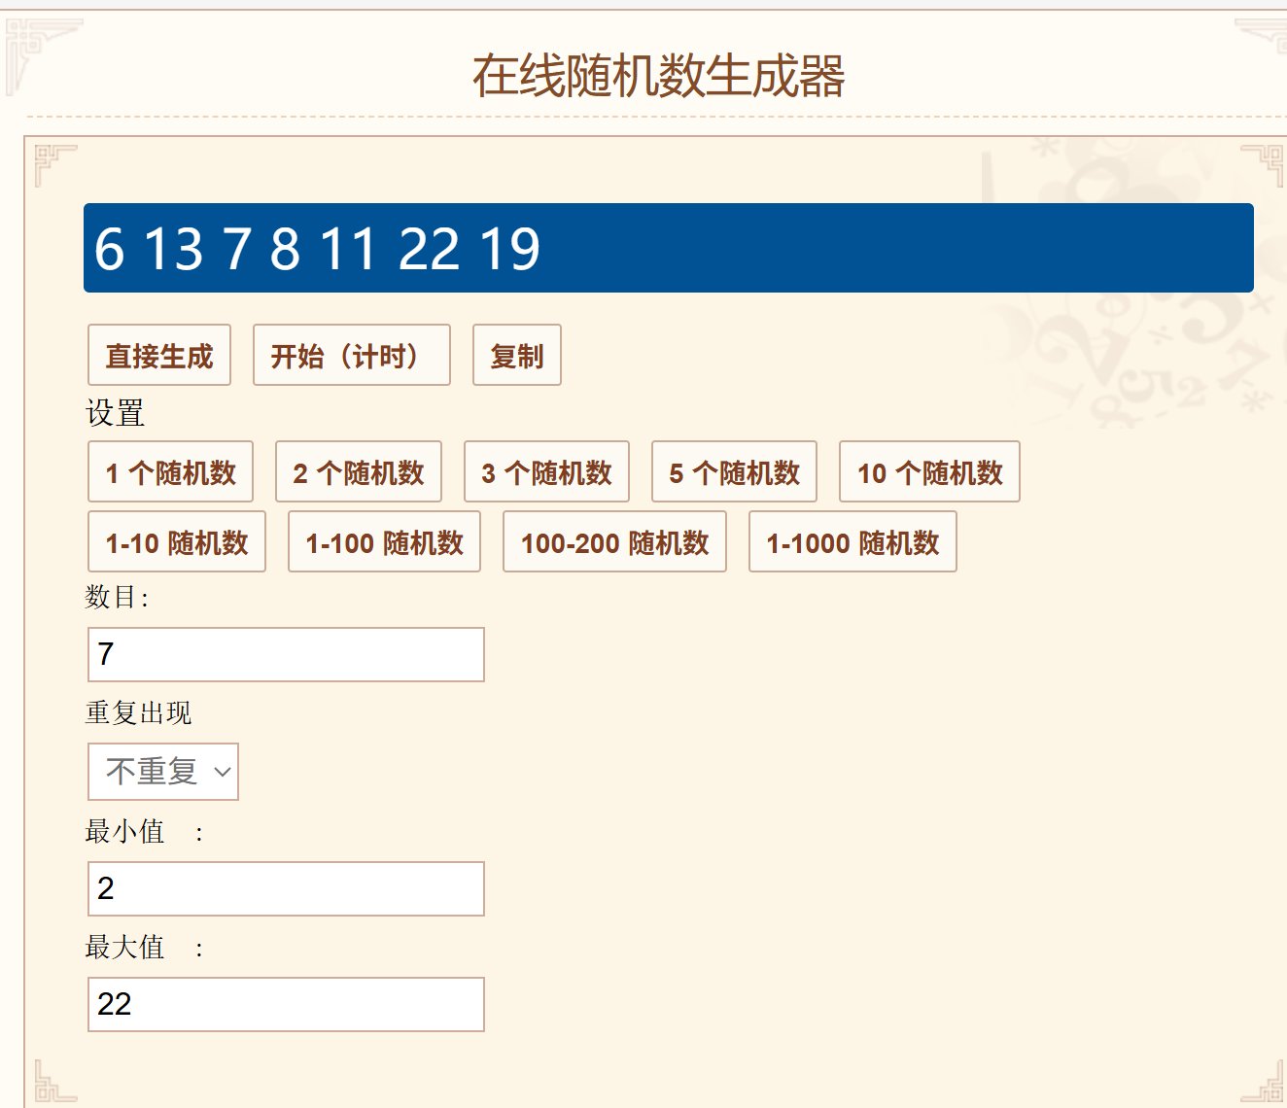Select the 1 个随机数 preset
The height and width of the screenshot is (1108, 1287).
170,472
